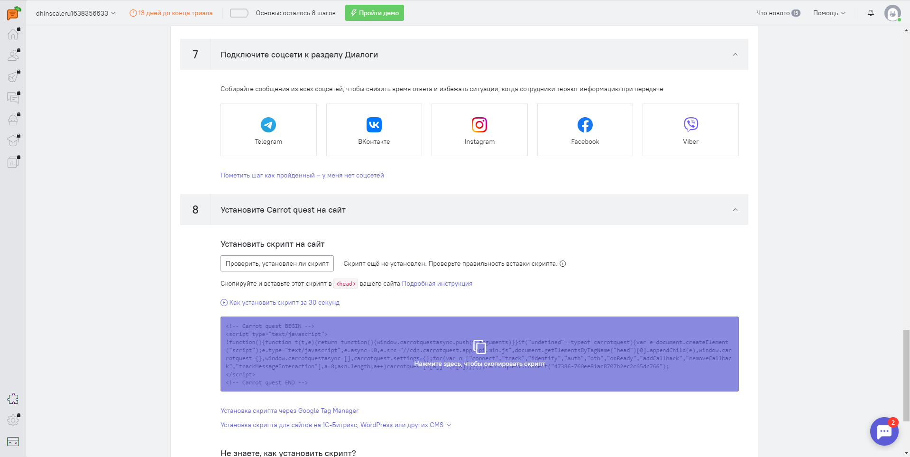Click step 7 heading Подключите соцсети к разделу Диалоги

click(x=299, y=55)
